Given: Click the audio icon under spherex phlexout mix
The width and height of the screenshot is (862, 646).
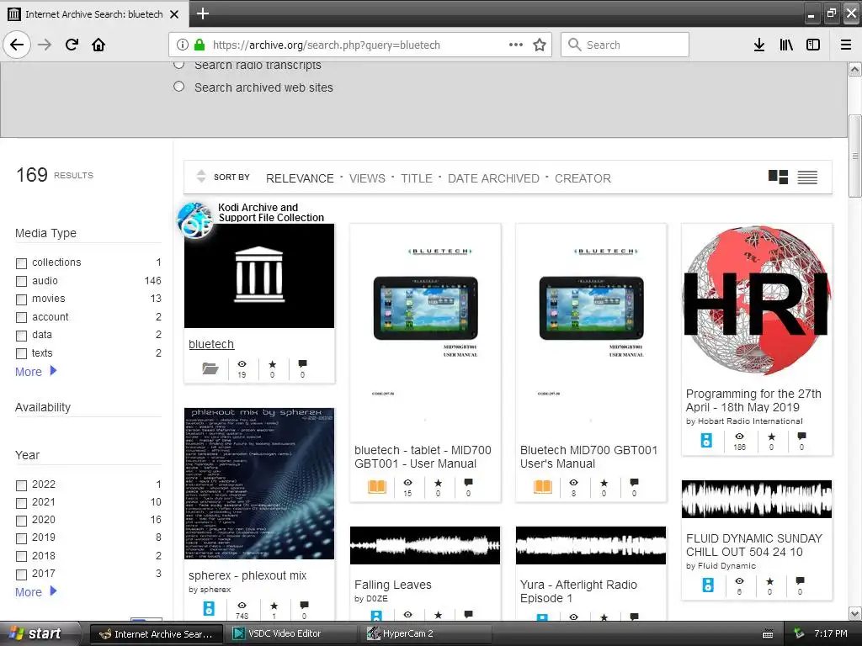Looking at the screenshot, I should tap(209, 608).
